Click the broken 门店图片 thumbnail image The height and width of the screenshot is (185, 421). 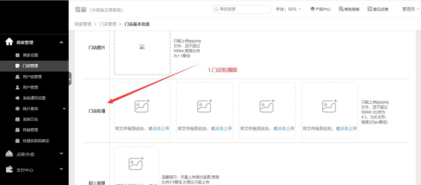[142, 47]
